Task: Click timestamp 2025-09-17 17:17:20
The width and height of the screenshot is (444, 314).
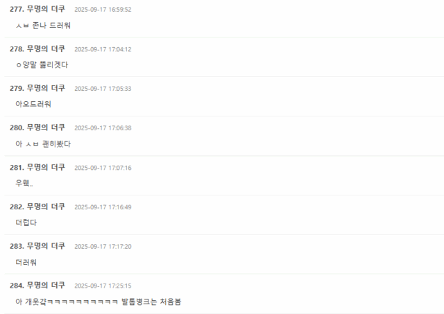Action: [x=103, y=246]
